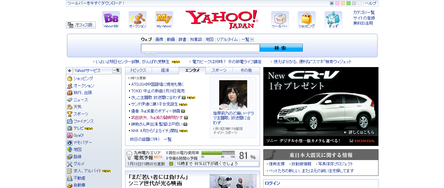
Task: Click the 検索 search button
Action: point(281,48)
